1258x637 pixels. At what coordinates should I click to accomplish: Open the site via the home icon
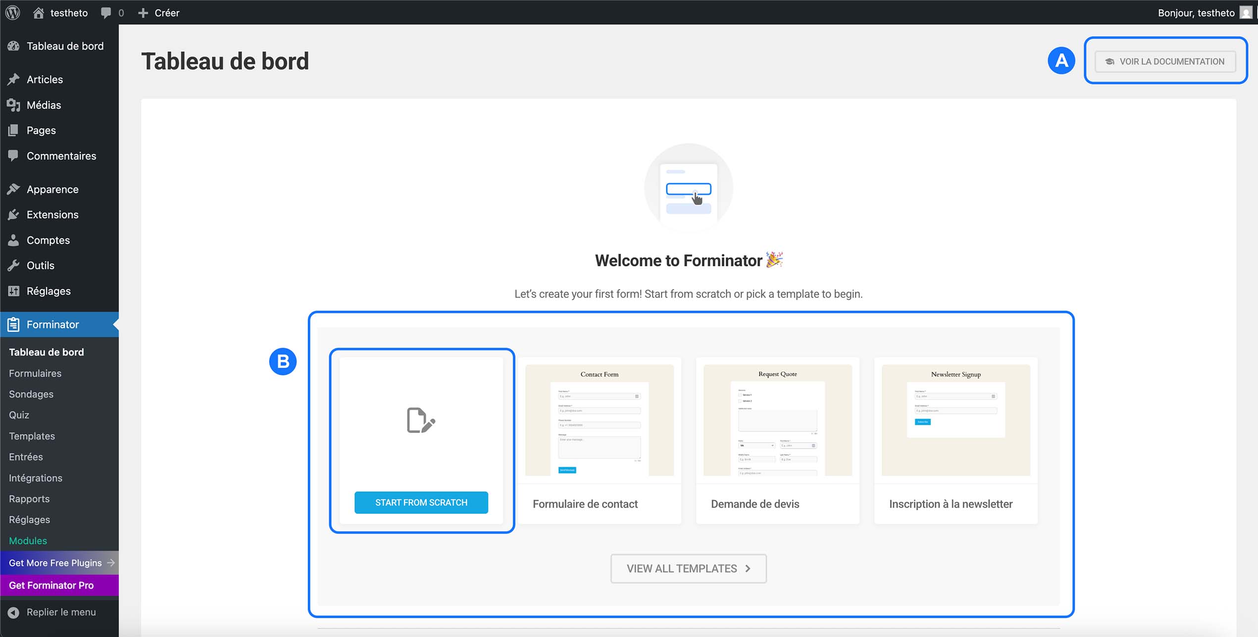coord(38,12)
